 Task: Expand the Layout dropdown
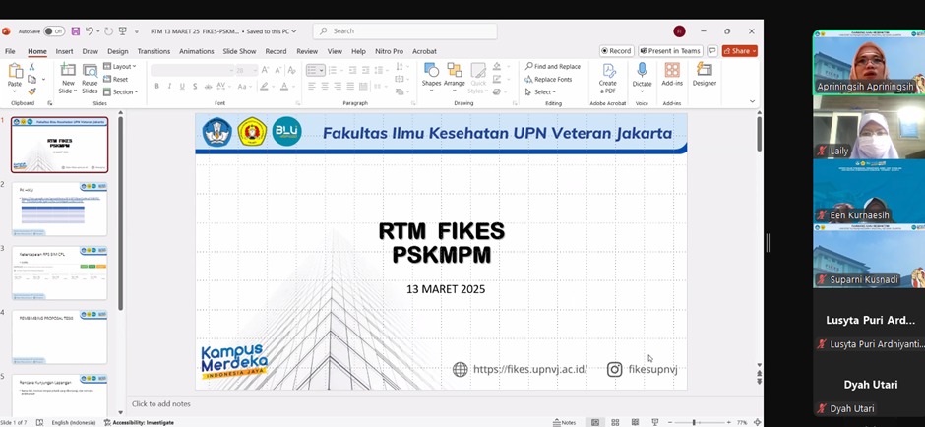pyautogui.click(x=120, y=67)
